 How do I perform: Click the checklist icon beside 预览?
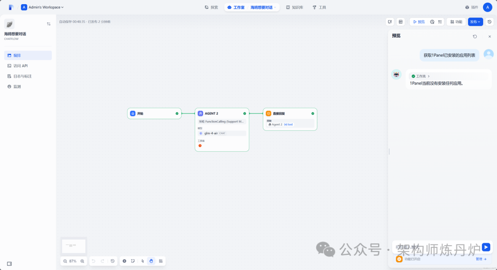click(440, 22)
